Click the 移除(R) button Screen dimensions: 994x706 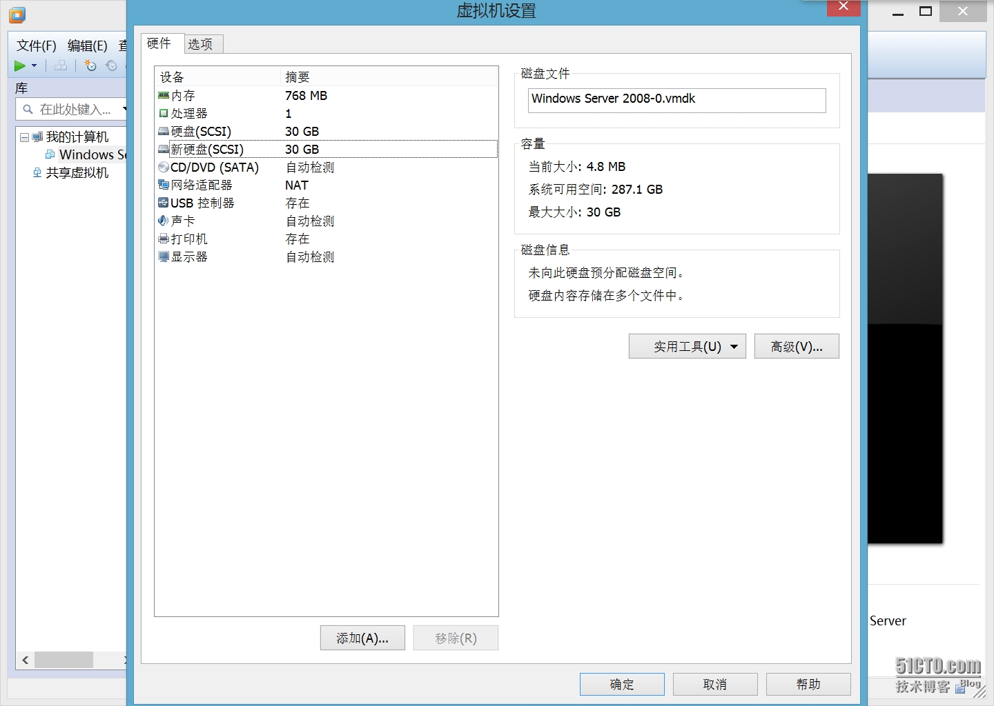coord(456,638)
